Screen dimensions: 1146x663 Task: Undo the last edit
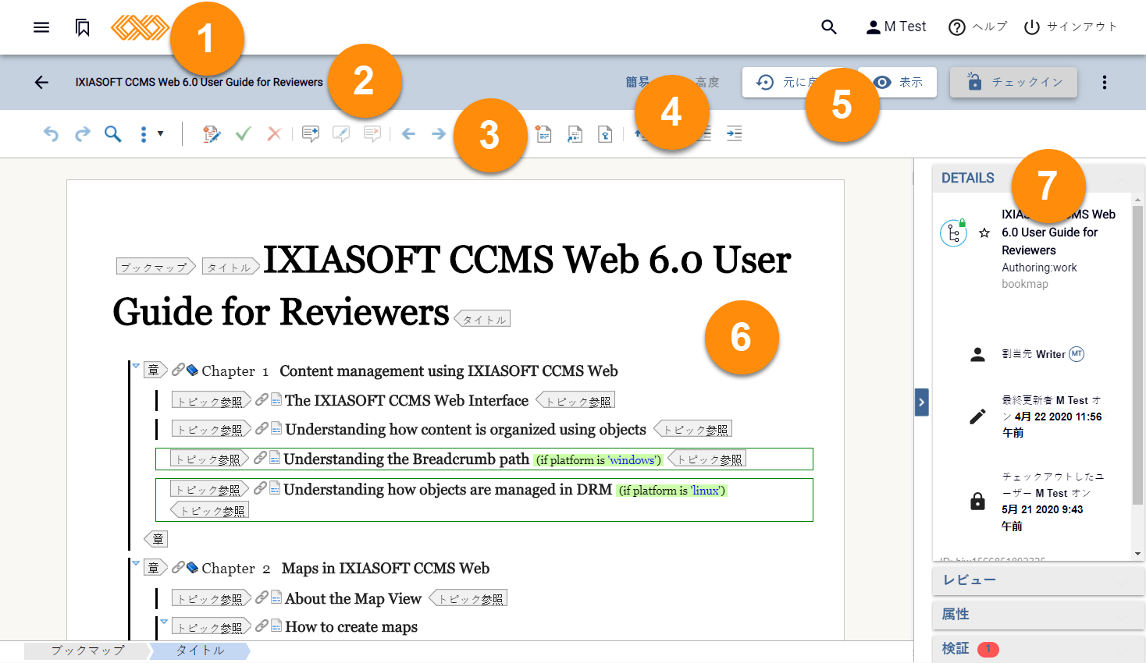click(x=51, y=134)
